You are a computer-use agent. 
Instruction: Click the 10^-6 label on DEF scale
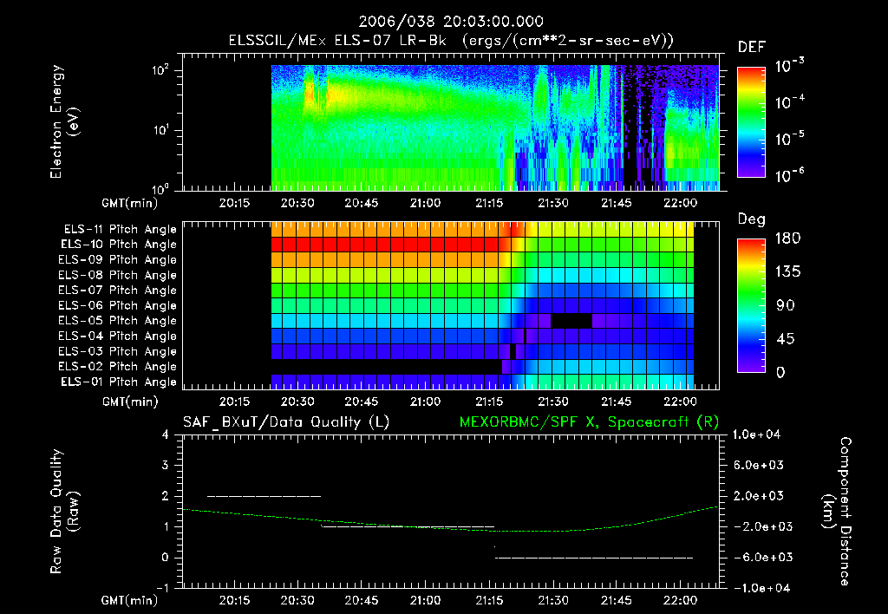(789, 175)
